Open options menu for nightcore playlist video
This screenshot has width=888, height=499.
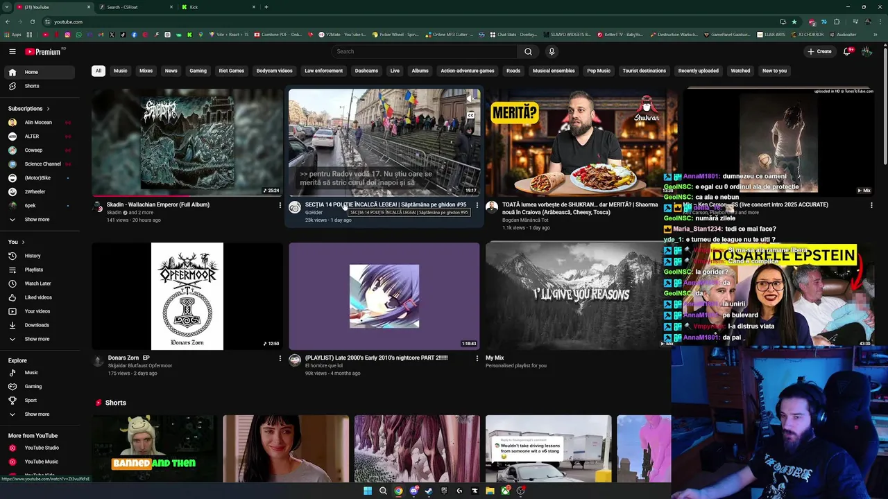[x=477, y=358]
